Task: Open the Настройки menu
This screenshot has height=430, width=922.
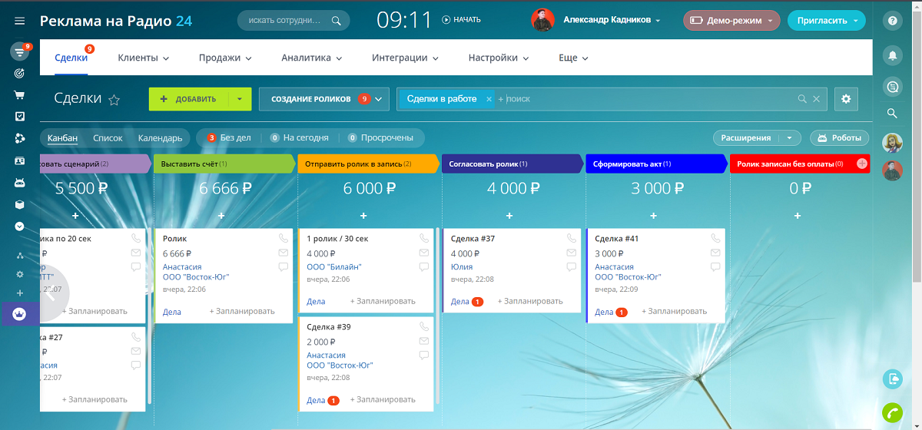Action: coord(499,58)
